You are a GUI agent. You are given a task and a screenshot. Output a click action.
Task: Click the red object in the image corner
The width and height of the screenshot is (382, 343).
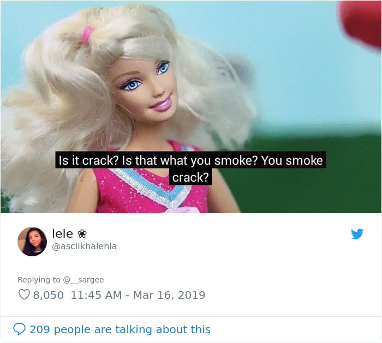pos(361,23)
